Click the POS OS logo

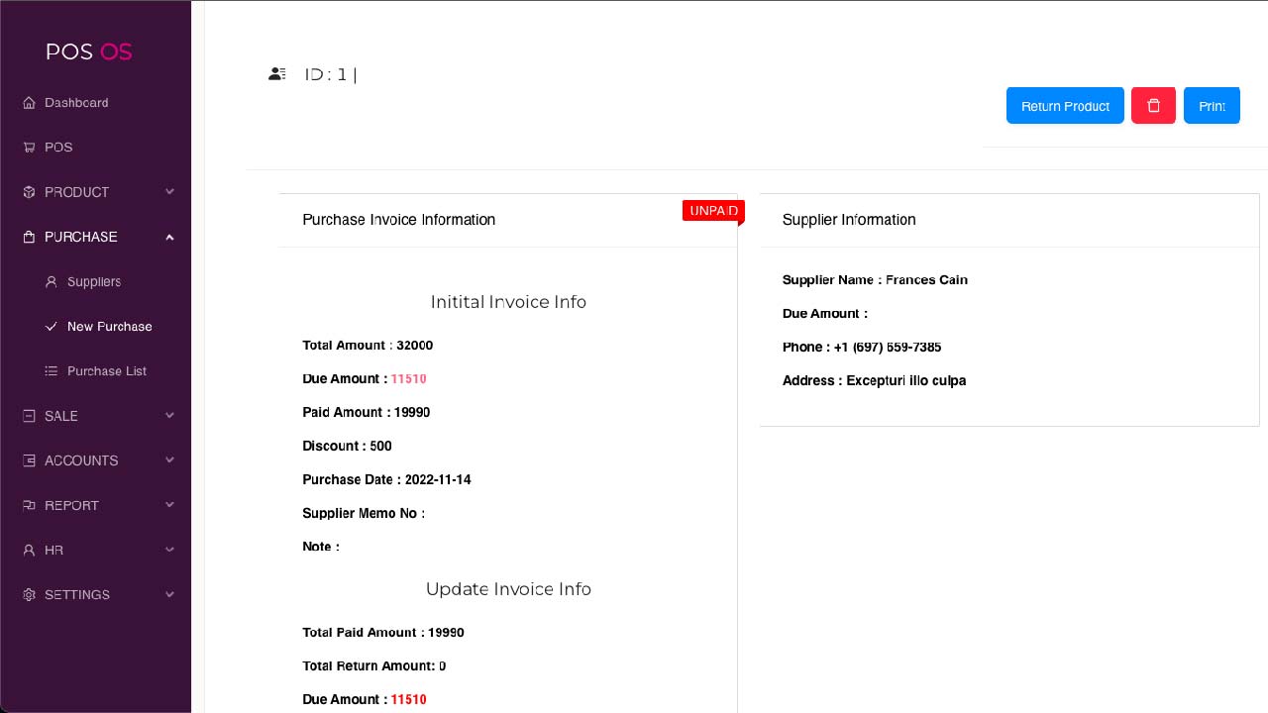89,51
